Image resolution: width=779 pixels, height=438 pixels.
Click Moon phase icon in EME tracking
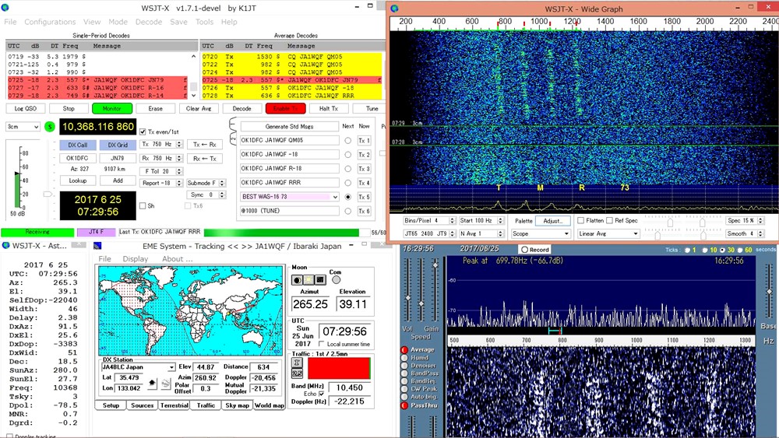pyautogui.click(x=297, y=280)
